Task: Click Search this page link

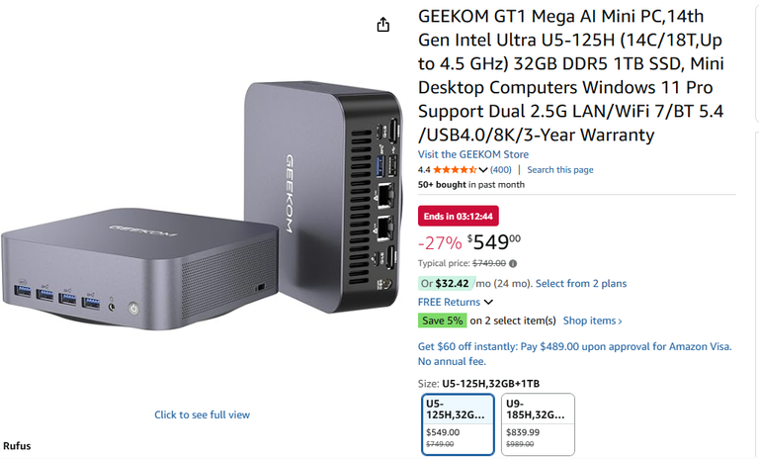Action: (x=560, y=169)
